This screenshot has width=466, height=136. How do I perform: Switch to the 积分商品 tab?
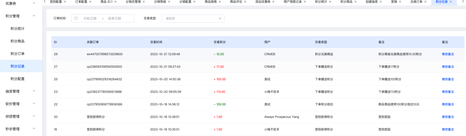346,2
